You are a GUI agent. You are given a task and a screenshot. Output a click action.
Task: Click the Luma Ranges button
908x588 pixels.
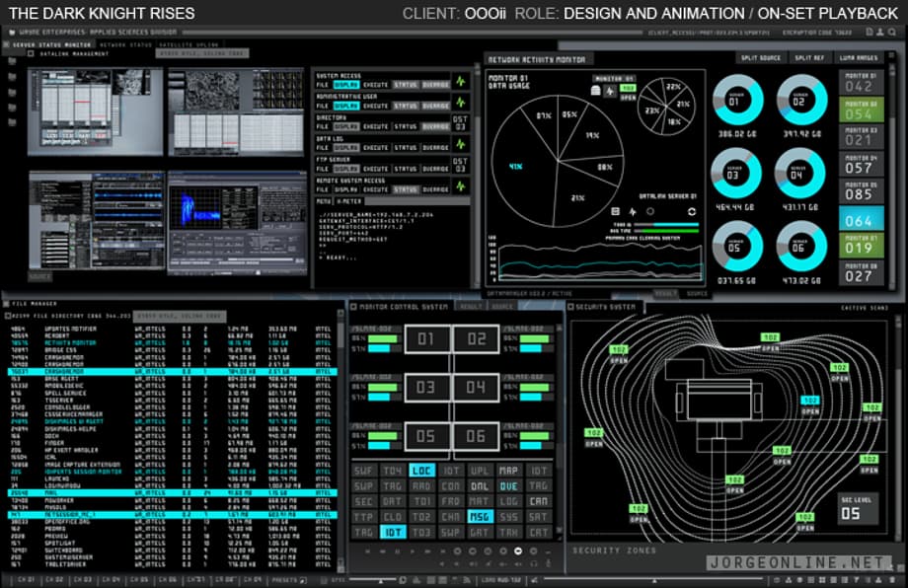tap(861, 58)
